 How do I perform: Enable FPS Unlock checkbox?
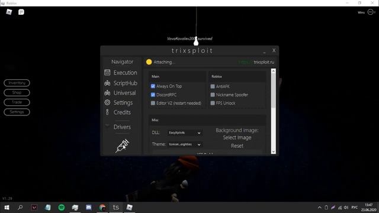click(213, 103)
